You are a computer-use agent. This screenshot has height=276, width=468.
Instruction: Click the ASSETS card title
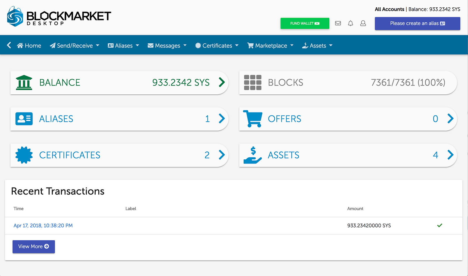coord(283,155)
